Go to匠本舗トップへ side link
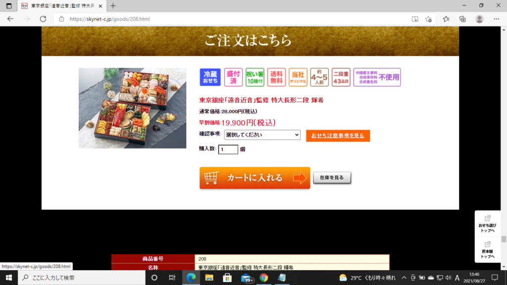The image size is (507, 285). click(487, 249)
